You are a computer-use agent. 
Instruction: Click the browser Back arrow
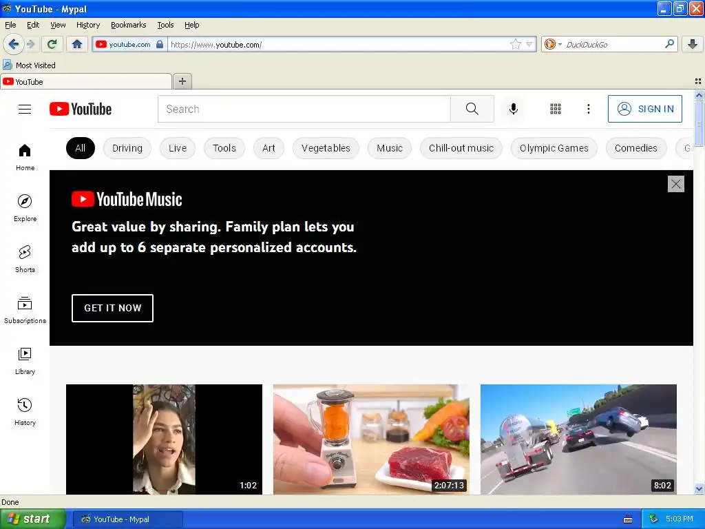click(x=13, y=44)
